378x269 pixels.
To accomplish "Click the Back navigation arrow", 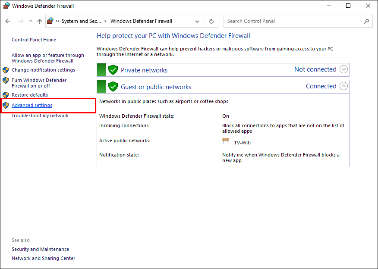I will tap(8, 21).
